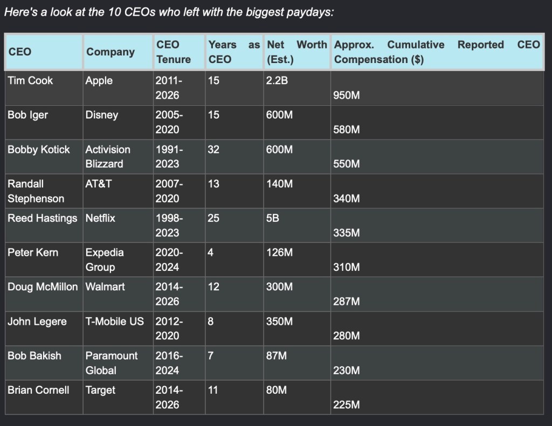This screenshot has height=426, width=552.
Task: Select the Net Worth (Est.) header
Action: point(297,52)
